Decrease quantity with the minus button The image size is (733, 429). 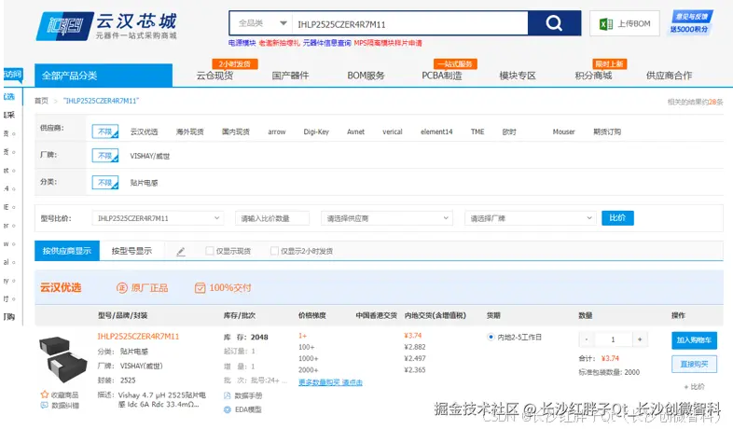click(x=587, y=339)
